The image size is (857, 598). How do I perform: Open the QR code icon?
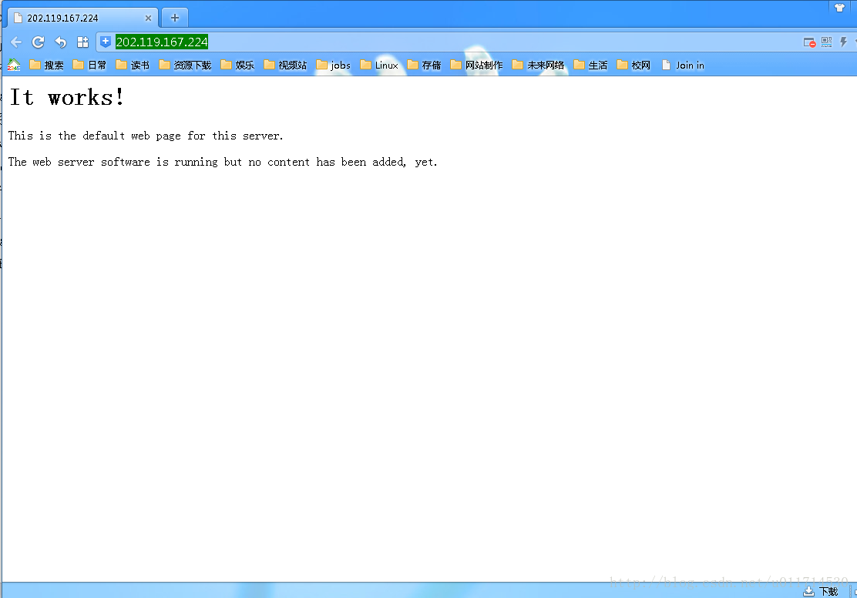(x=826, y=42)
